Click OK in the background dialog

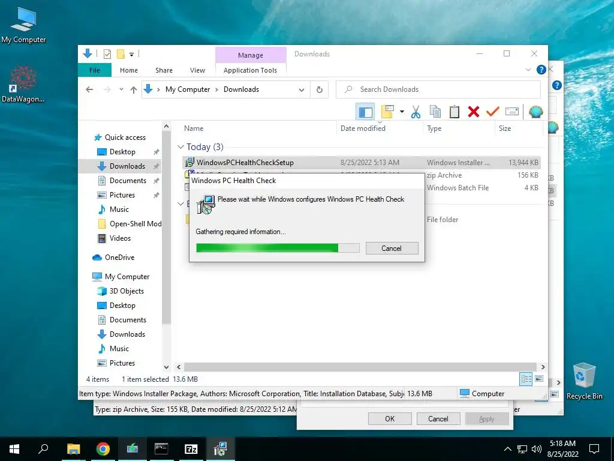[390, 418]
